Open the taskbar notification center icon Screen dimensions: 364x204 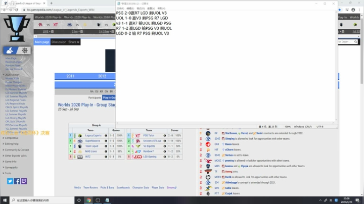[x=357, y=200]
